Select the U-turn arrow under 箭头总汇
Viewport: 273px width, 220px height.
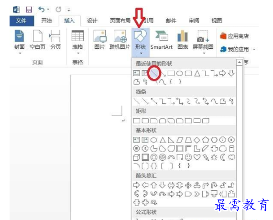[214, 185]
